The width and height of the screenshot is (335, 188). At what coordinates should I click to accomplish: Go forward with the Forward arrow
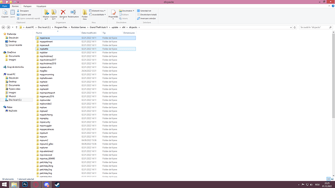(x=8, y=27)
